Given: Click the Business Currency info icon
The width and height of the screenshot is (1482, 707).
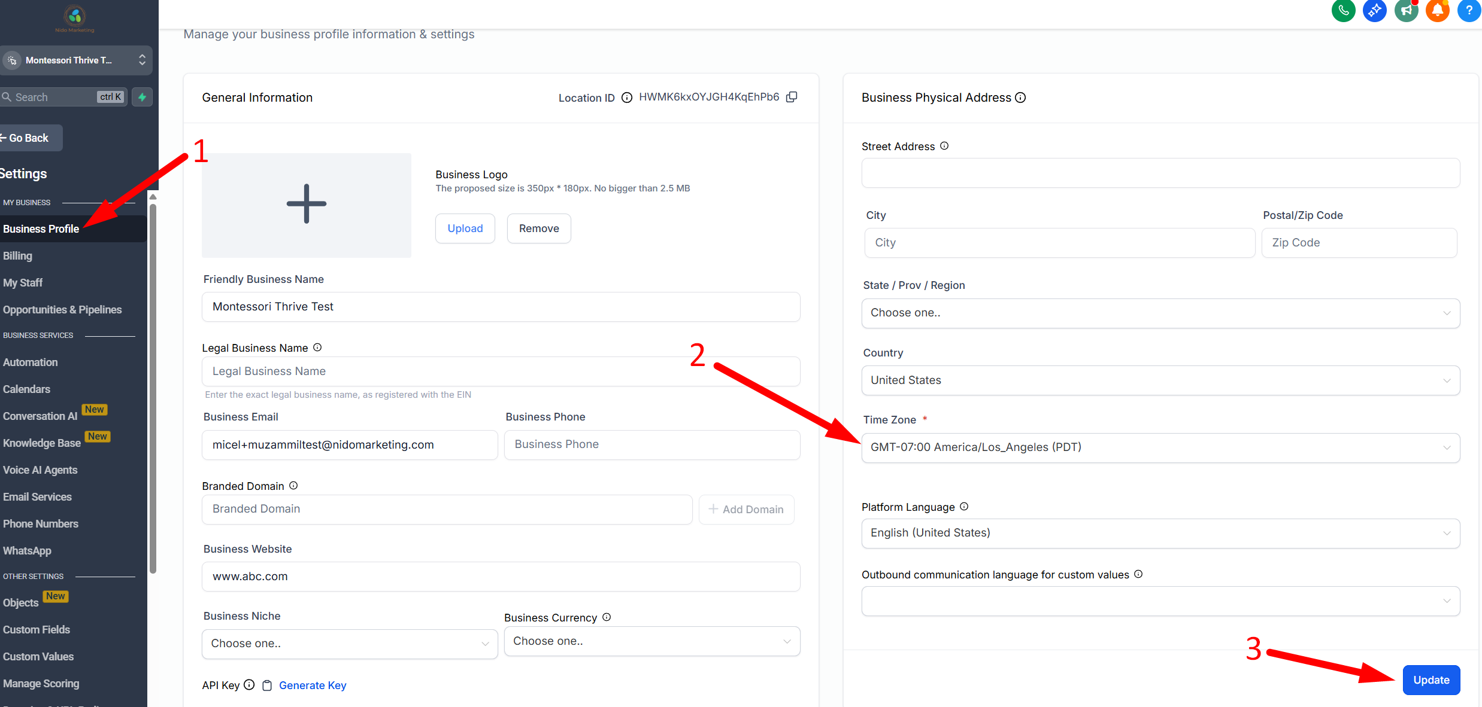Looking at the screenshot, I should [x=607, y=617].
